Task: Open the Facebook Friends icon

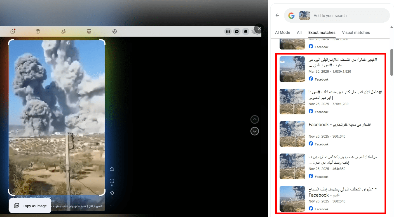Action: (x=64, y=31)
